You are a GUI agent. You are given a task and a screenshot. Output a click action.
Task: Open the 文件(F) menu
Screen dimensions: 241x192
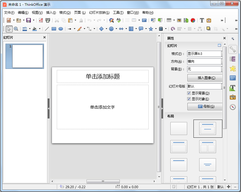point(9,13)
